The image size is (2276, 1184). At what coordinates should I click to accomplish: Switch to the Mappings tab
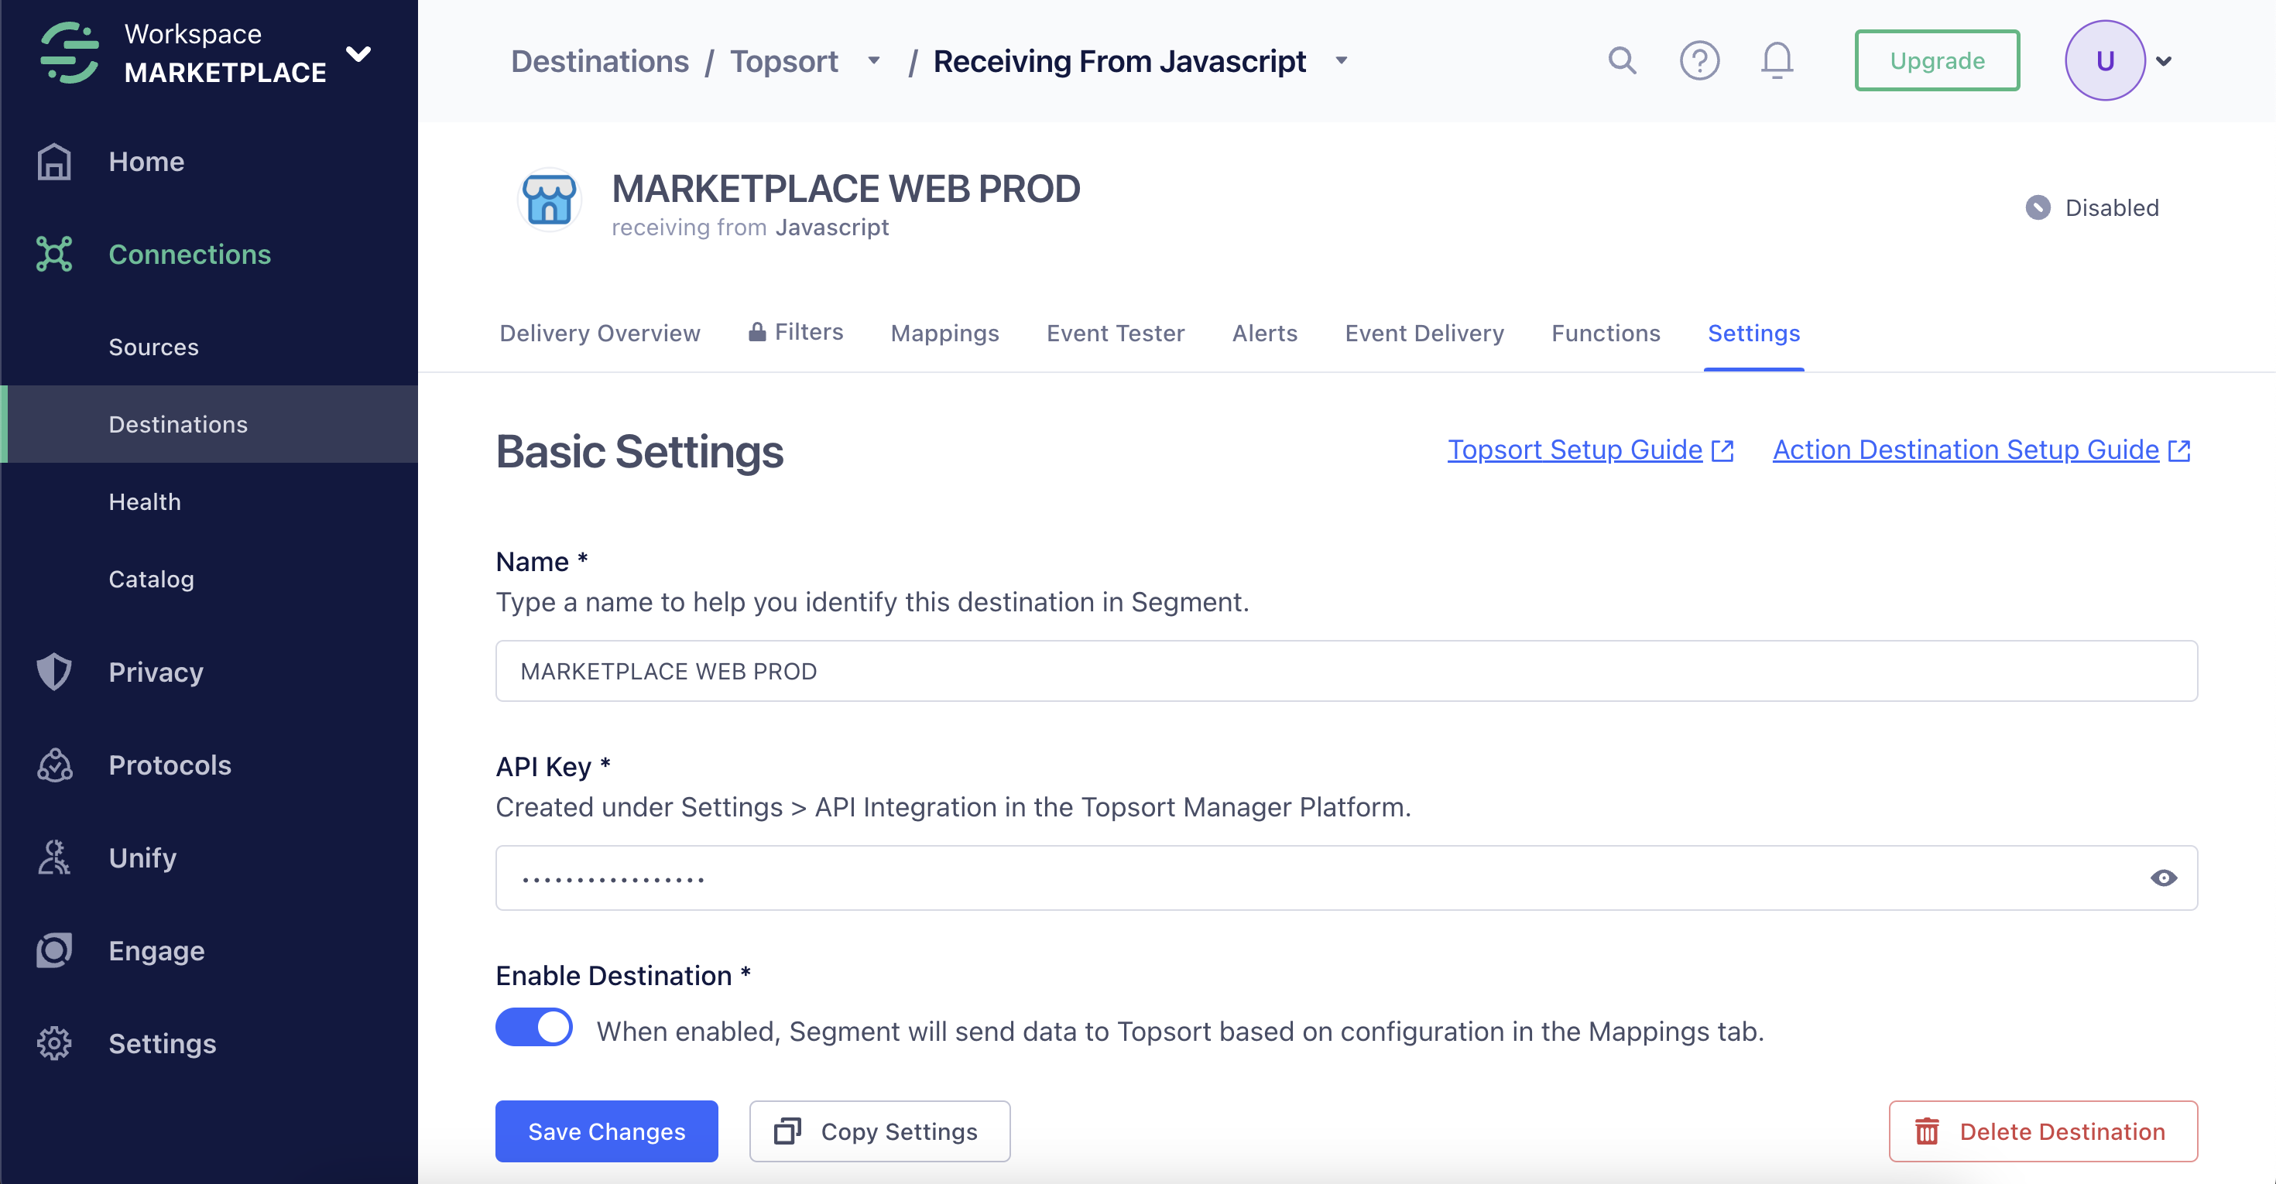click(x=944, y=333)
